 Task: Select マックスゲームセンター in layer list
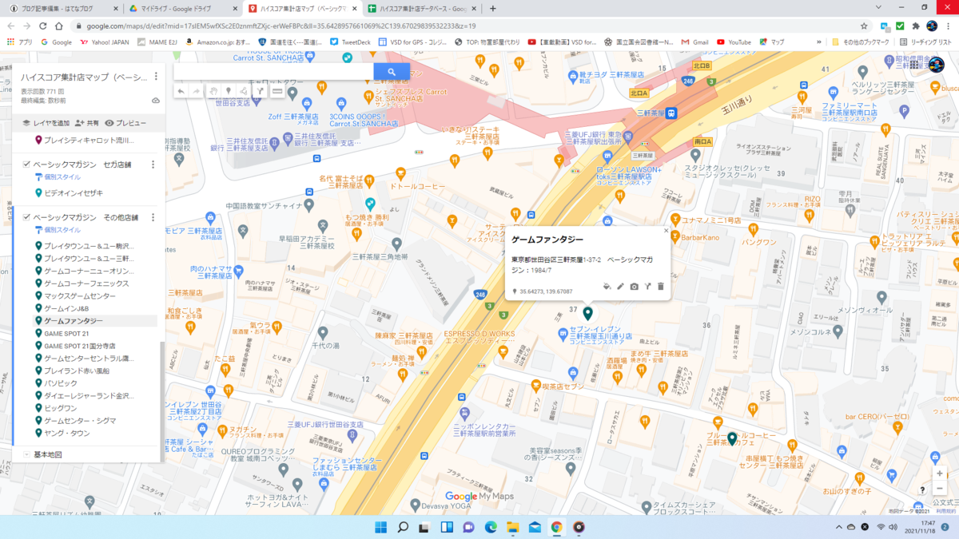(x=80, y=295)
